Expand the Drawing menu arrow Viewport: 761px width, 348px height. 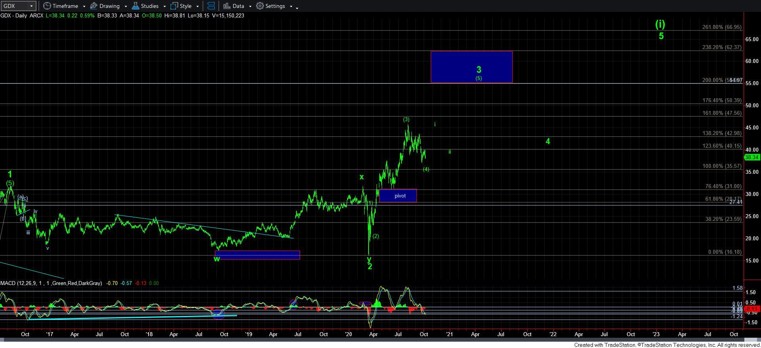(126, 6)
